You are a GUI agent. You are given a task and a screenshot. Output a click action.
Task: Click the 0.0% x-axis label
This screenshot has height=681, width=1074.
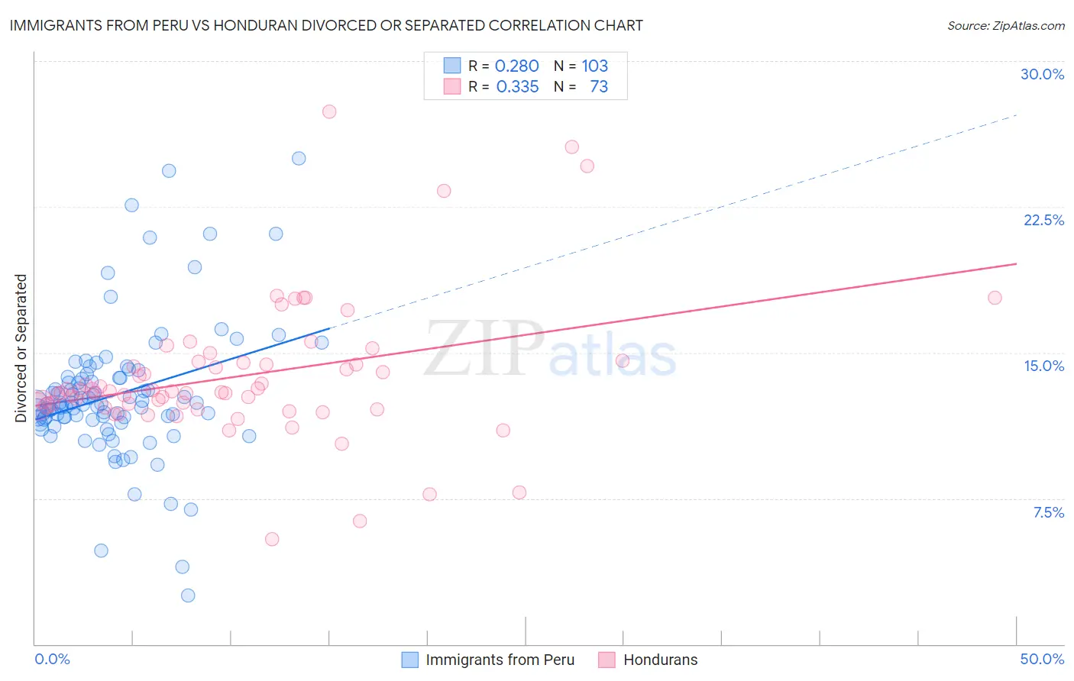click(x=52, y=659)
